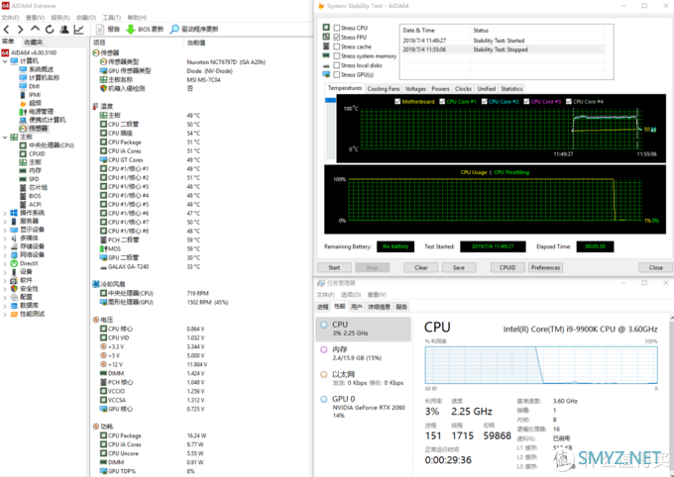Select 中央处理器(CPU) tree item
Screen dimensions: 674x477
pos(47,145)
